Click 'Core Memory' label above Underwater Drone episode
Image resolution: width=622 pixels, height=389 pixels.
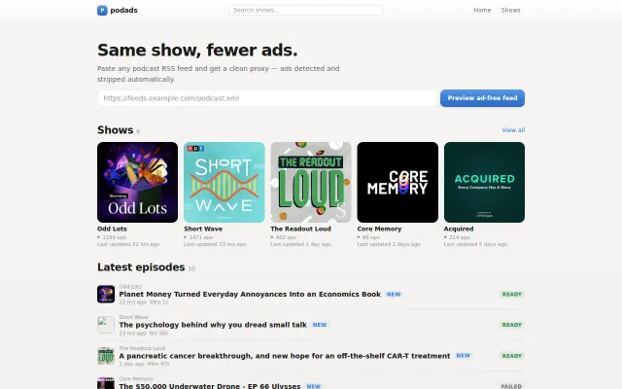point(136,378)
